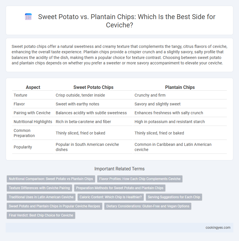The image size is (239, 241).
Task: Select Texture Differences with Ceviche Pairing tag
Action: [x=39, y=188]
